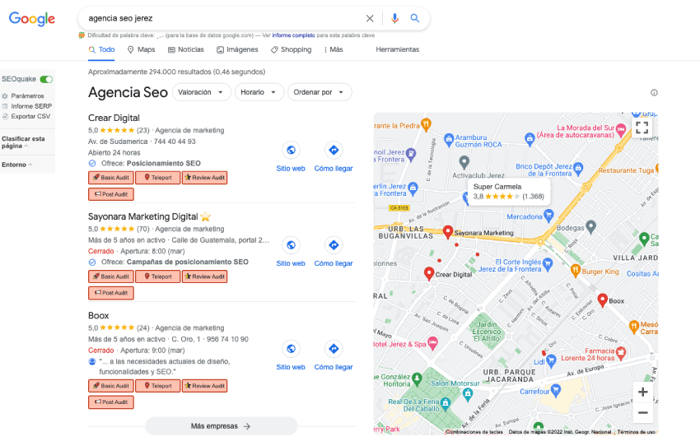Click the Bodegas gray location pin
Image resolution: width=700 pixels, height=446 pixels.
click(591, 227)
